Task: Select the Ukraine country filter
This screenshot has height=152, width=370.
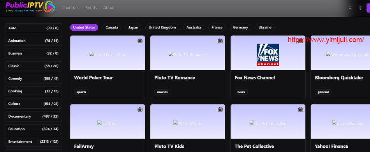Action: pyautogui.click(x=265, y=27)
